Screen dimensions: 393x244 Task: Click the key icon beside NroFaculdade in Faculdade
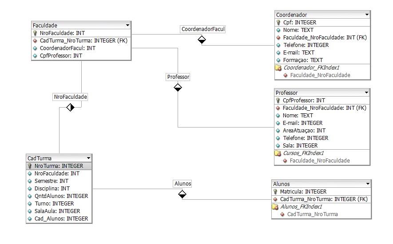tap(36, 33)
